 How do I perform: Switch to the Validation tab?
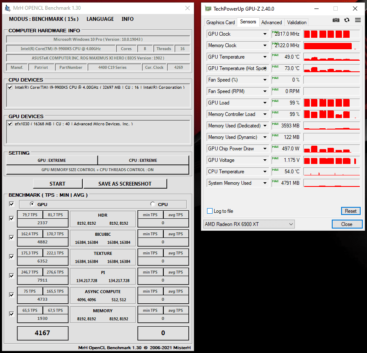coord(297,23)
